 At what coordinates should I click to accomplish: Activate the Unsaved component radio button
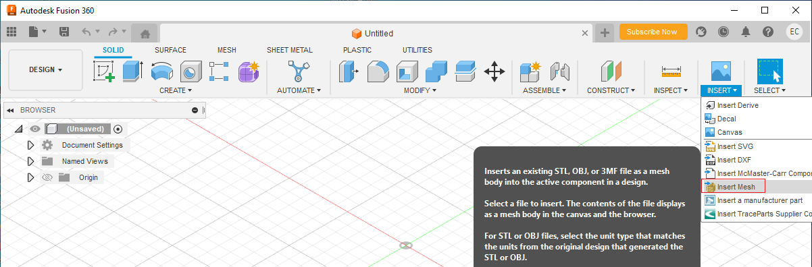(x=118, y=129)
